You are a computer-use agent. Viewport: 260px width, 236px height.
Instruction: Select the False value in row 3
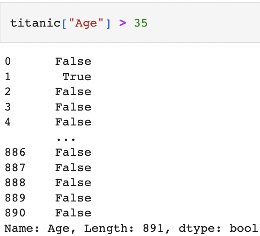[x=73, y=107]
